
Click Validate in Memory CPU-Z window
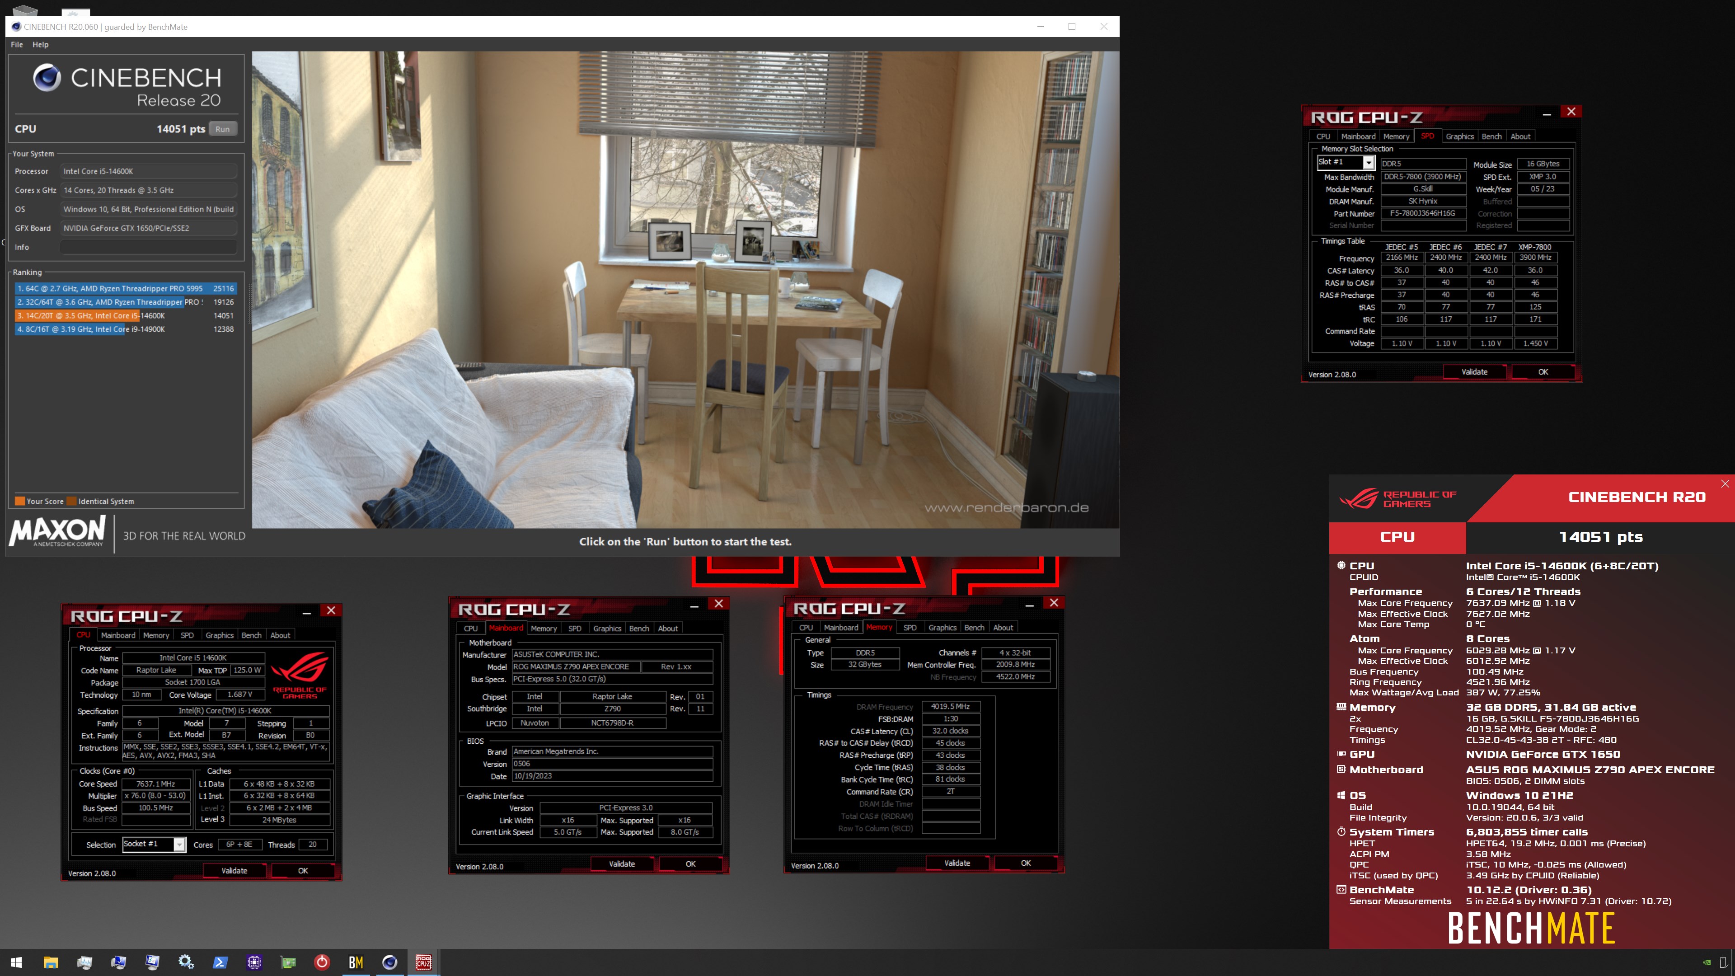(957, 863)
